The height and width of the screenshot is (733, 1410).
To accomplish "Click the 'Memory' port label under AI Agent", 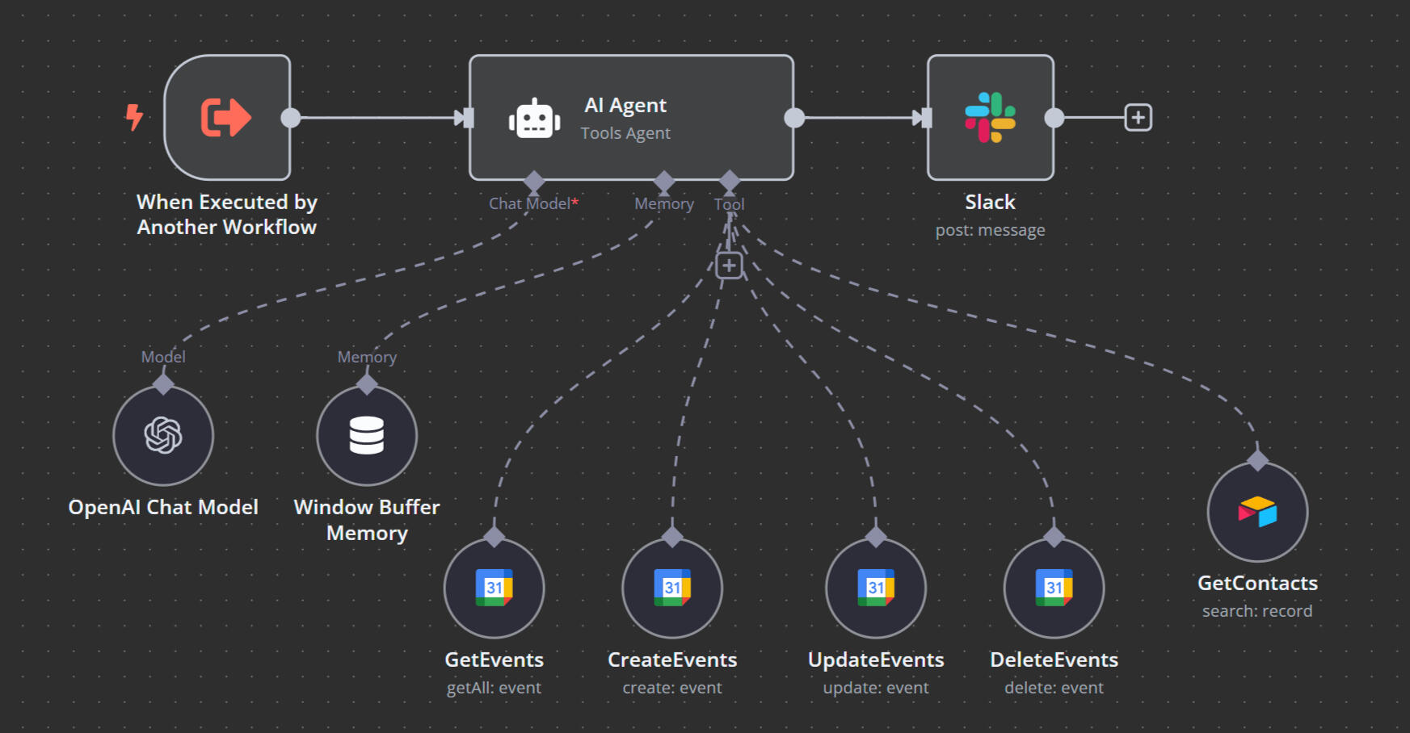I will (x=664, y=204).
